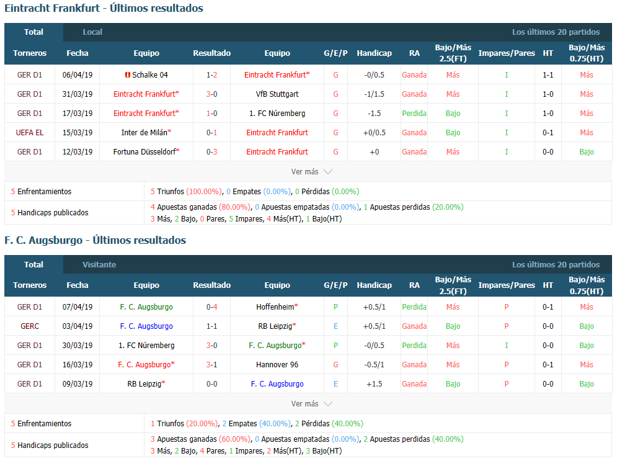Click F. C. Augsburgo in the 16/03/19 row
This screenshot has width=617, height=461.
[146, 365]
